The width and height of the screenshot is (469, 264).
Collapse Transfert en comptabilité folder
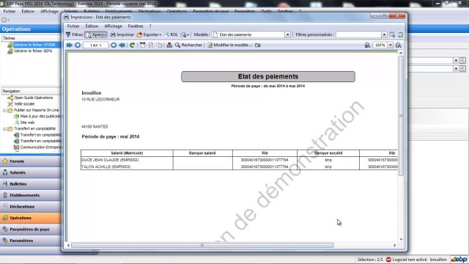click(x=4, y=129)
